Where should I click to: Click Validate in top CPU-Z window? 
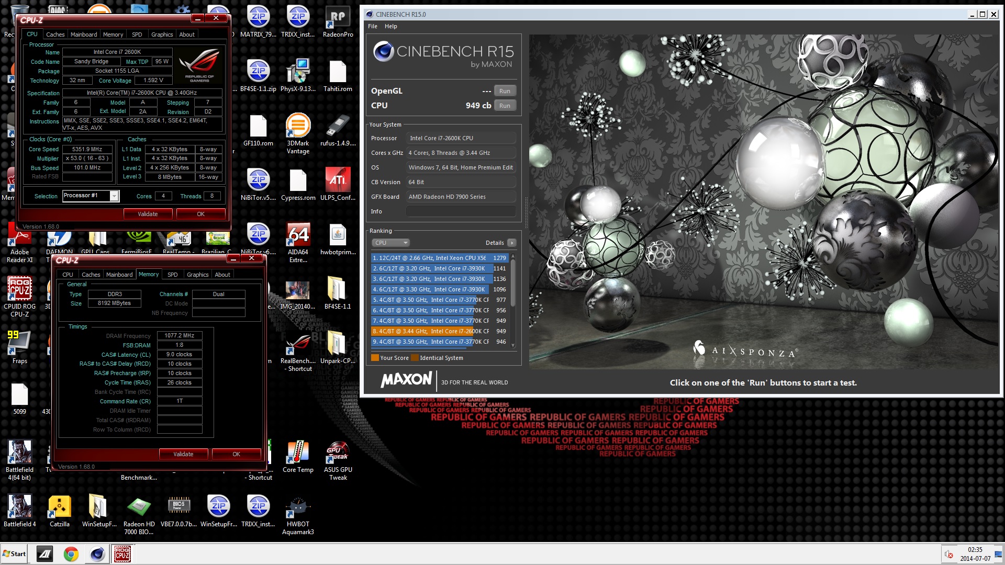pyautogui.click(x=148, y=214)
